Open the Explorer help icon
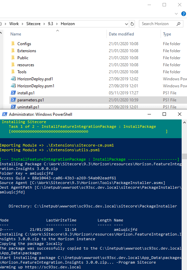The height and width of the screenshot is (270, 187). pyautogui.click(x=184, y=14)
